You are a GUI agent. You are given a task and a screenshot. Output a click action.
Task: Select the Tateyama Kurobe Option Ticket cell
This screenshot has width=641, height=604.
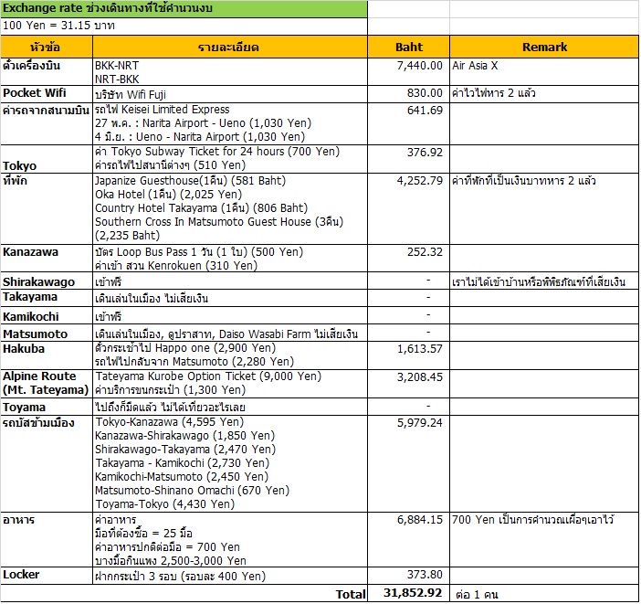230,384
